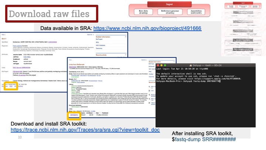Viewport: 266px width, 150px height.
Task: Open the PRJNA BioProject accession link
Action: [x=17, y=71]
